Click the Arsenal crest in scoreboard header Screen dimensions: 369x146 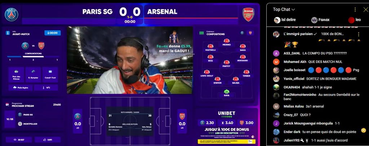click(x=248, y=15)
